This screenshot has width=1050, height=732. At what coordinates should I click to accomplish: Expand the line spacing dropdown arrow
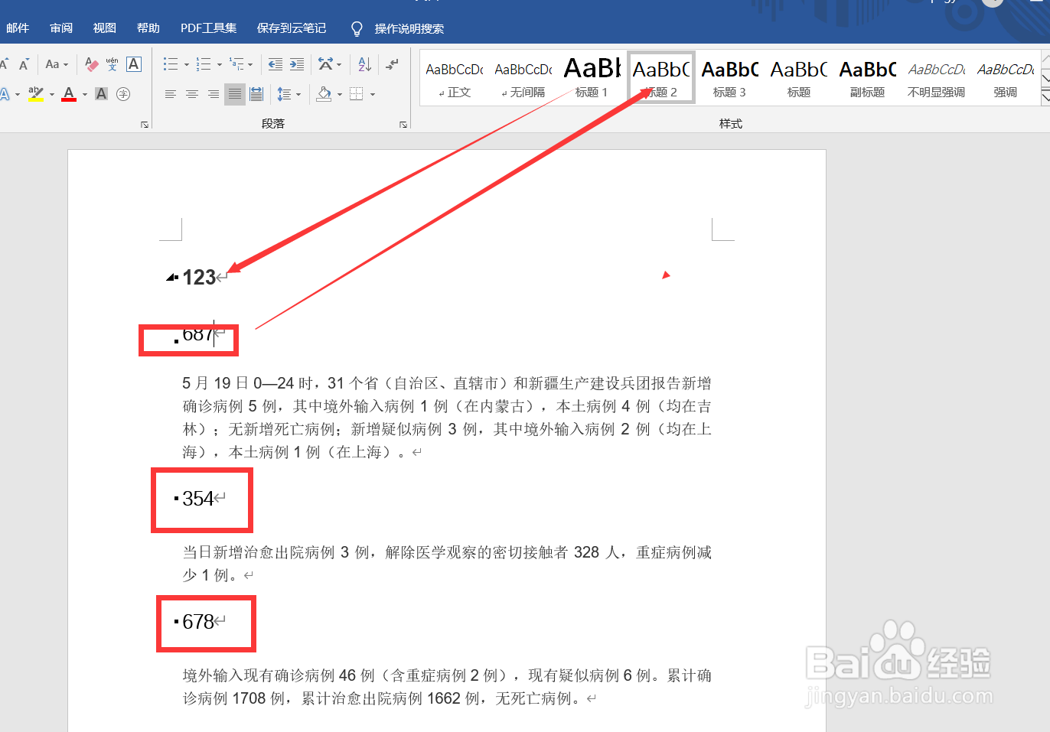coord(298,95)
